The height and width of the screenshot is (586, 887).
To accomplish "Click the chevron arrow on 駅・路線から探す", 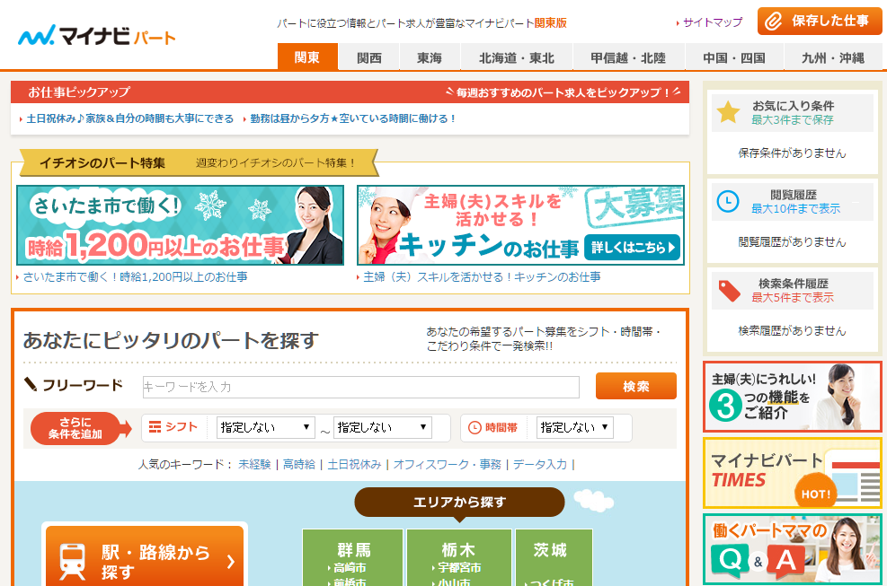I will [230, 561].
